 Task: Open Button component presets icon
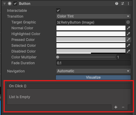point(123,3)
